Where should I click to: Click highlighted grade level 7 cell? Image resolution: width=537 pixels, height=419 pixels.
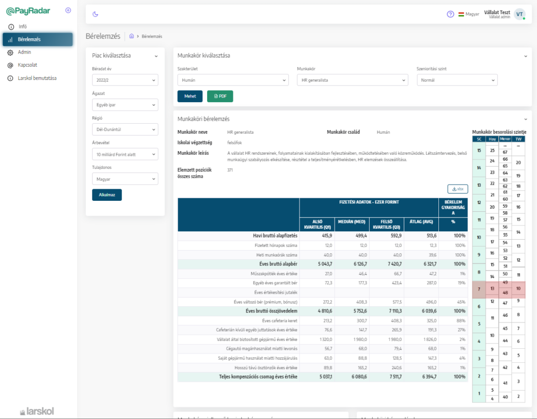[x=478, y=289]
